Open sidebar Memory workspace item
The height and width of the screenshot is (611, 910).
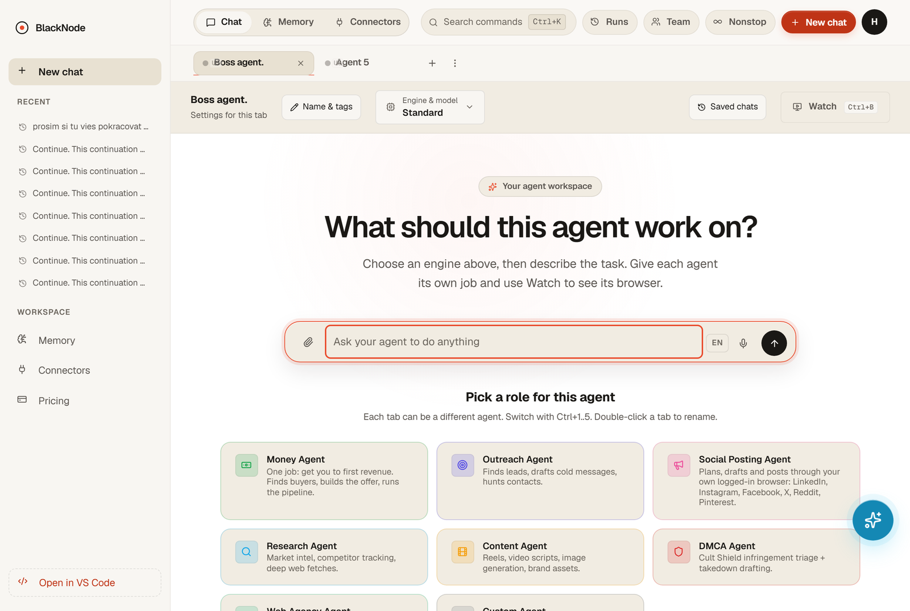pos(85,340)
